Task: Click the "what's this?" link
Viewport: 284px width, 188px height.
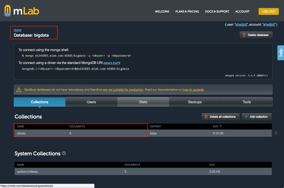Action: pyautogui.click(x=111, y=63)
